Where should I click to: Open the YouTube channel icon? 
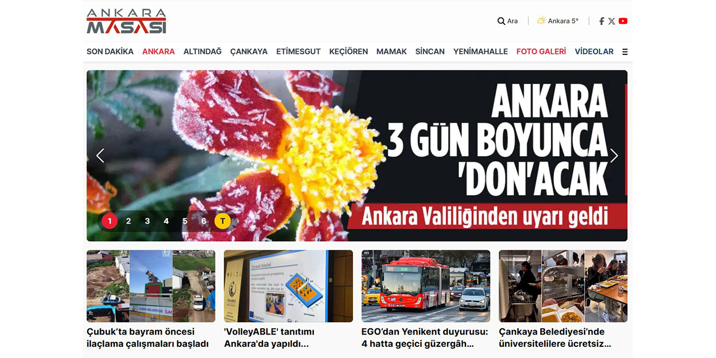click(x=623, y=21)
